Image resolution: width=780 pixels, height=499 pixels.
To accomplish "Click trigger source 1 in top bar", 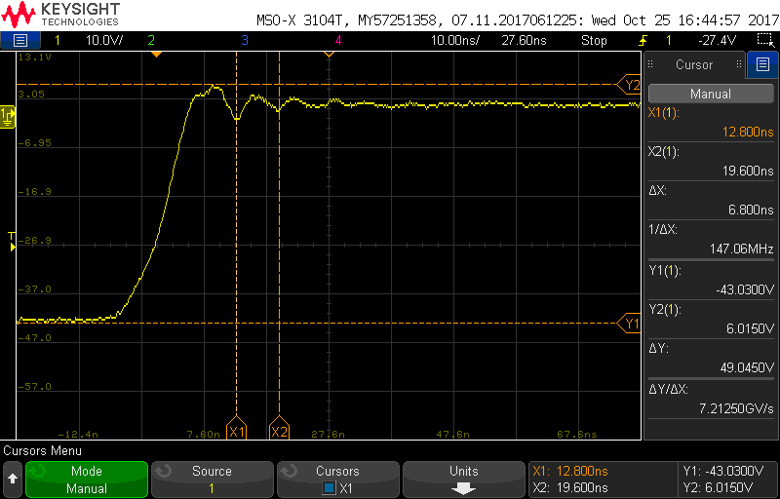I will tap(669, 40).
